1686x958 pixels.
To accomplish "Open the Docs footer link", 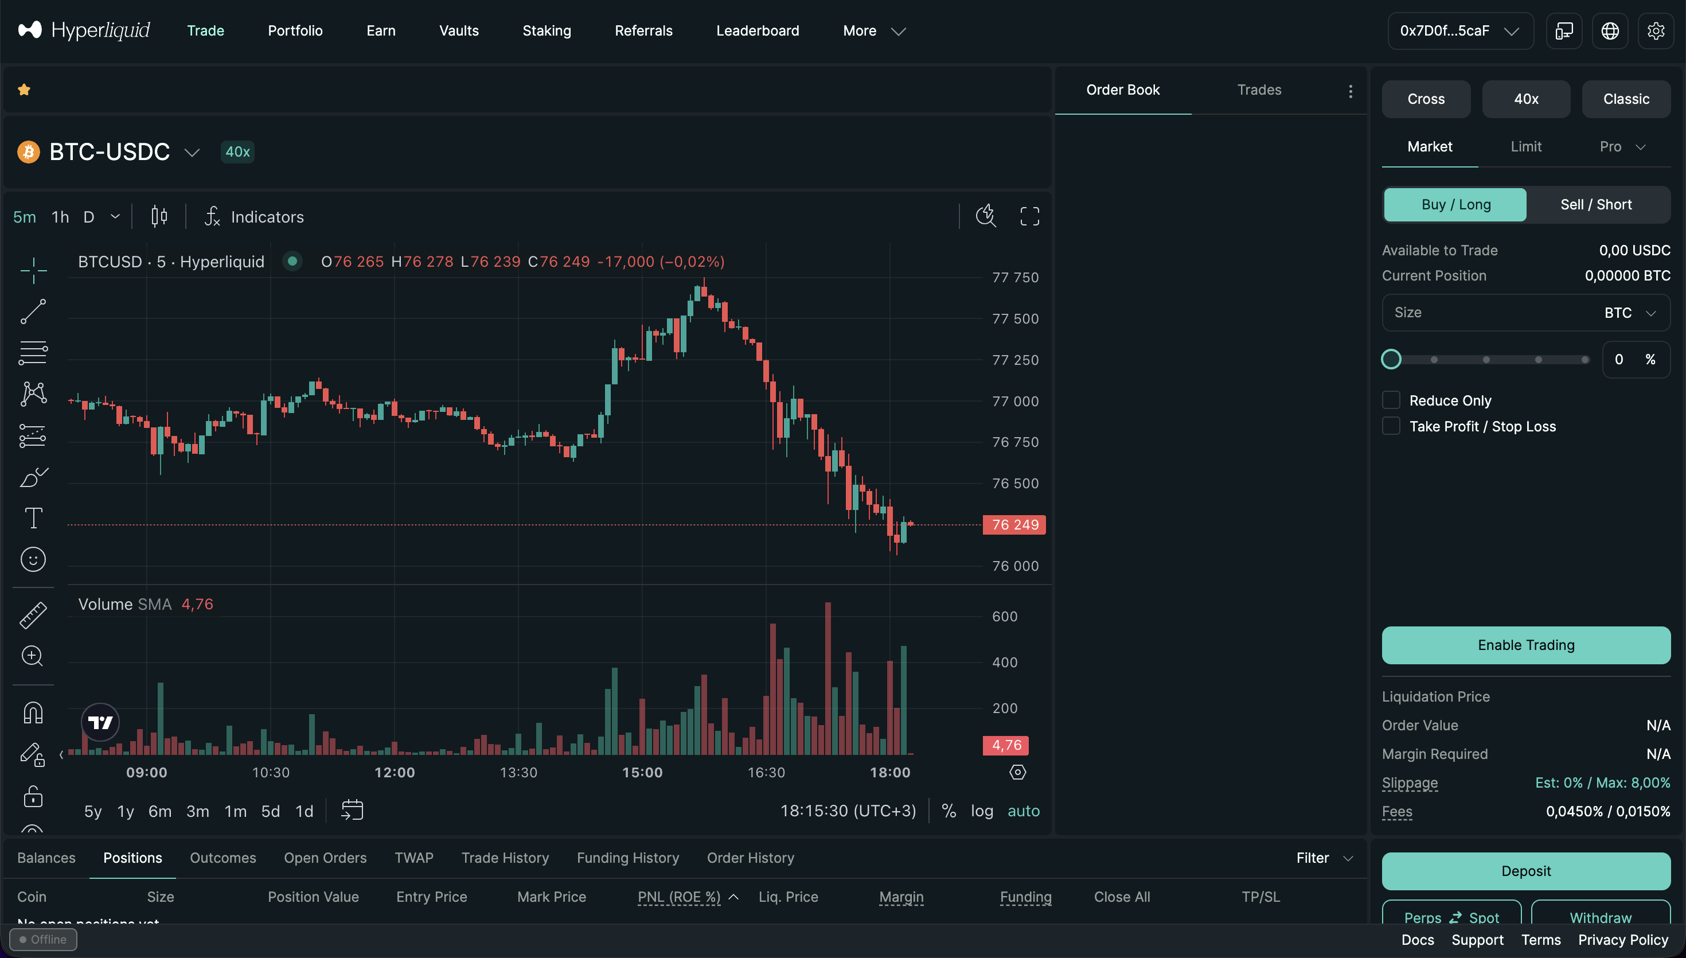I will pos(1417,940).
